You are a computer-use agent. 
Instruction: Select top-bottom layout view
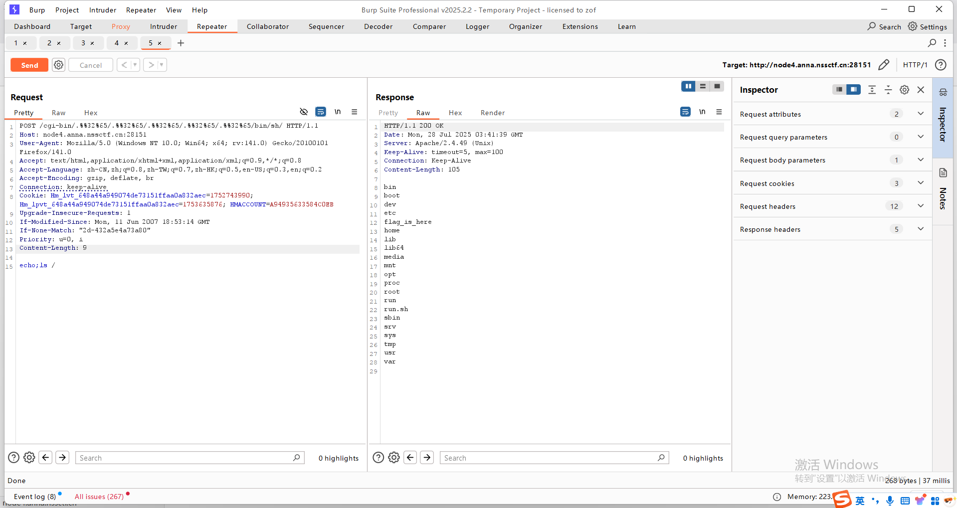tap(703, 86)
